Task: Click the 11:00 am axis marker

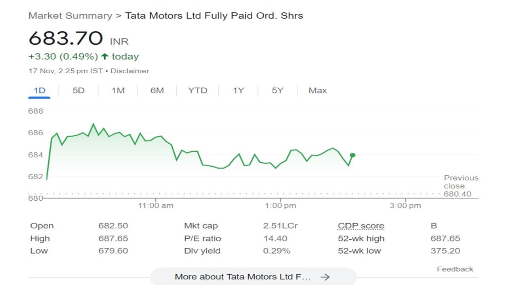Action: [155, 205]
